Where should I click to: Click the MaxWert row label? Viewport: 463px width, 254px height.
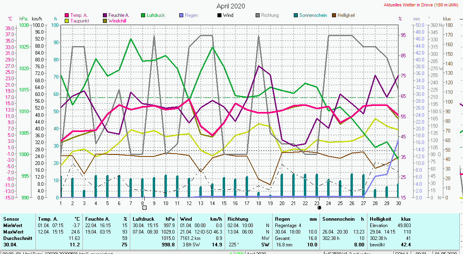pos(13,232)
